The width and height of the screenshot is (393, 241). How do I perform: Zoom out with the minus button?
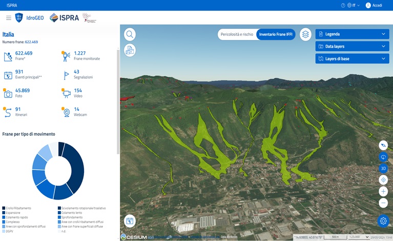tap(383, 203)
